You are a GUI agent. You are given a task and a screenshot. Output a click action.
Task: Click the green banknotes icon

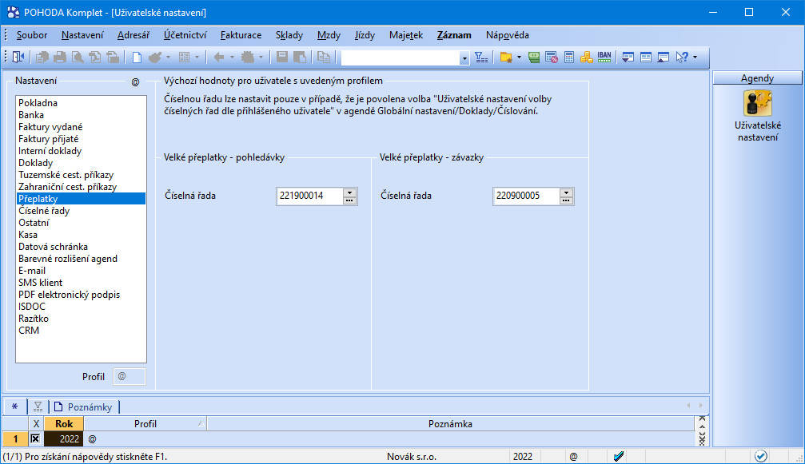pyautogui.click(x=534, y=57)
